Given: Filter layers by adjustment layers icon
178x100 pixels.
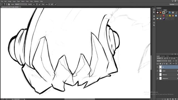Looking at the screenshot, I should point(167,58).
